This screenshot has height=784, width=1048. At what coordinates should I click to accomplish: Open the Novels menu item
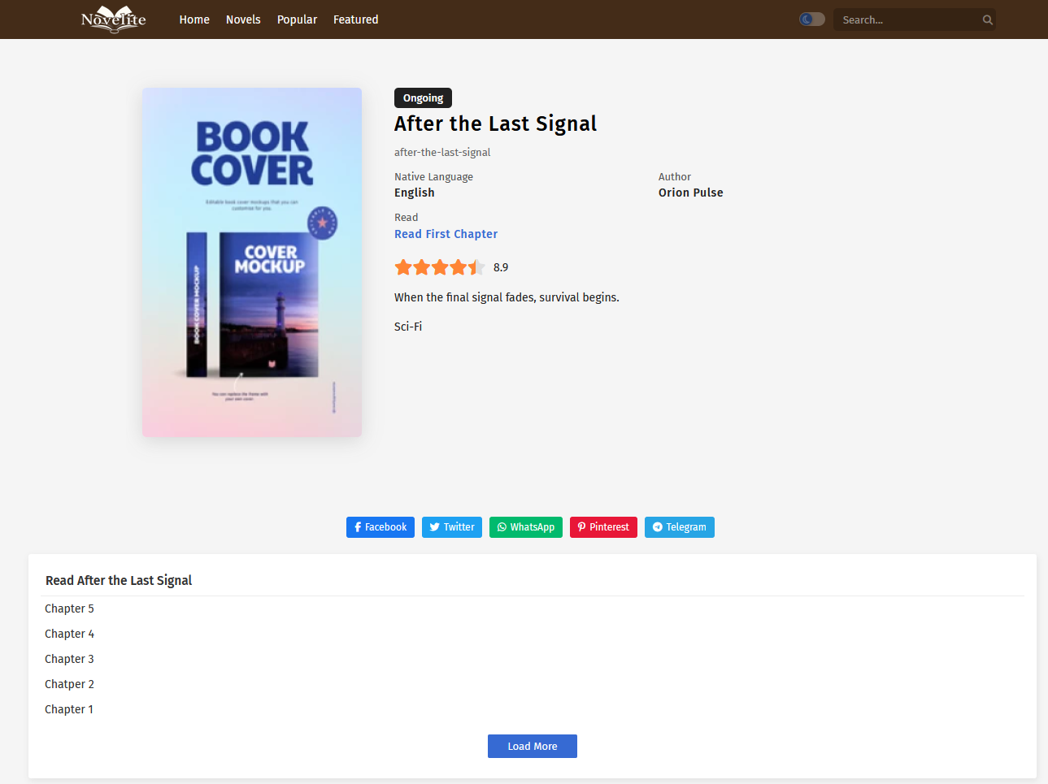click(x=243, y=19)
